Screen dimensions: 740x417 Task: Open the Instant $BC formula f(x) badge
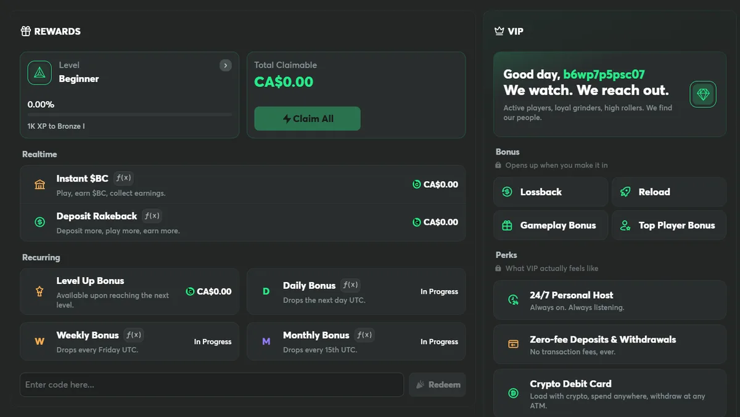[x=123, y=178]
